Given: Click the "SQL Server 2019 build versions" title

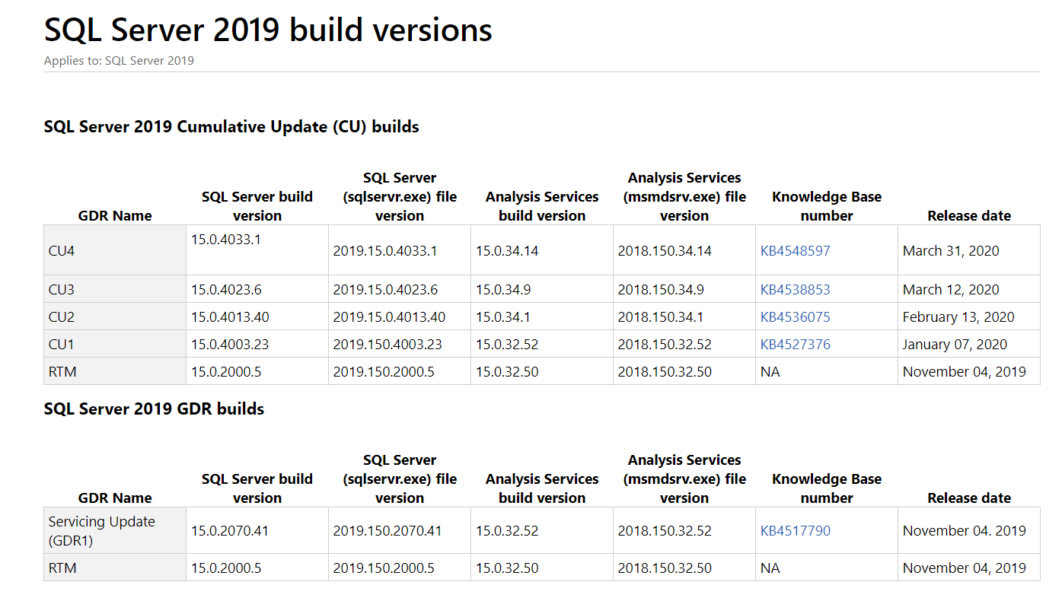Looking at the screenshot, I should [x=268, y=30].
